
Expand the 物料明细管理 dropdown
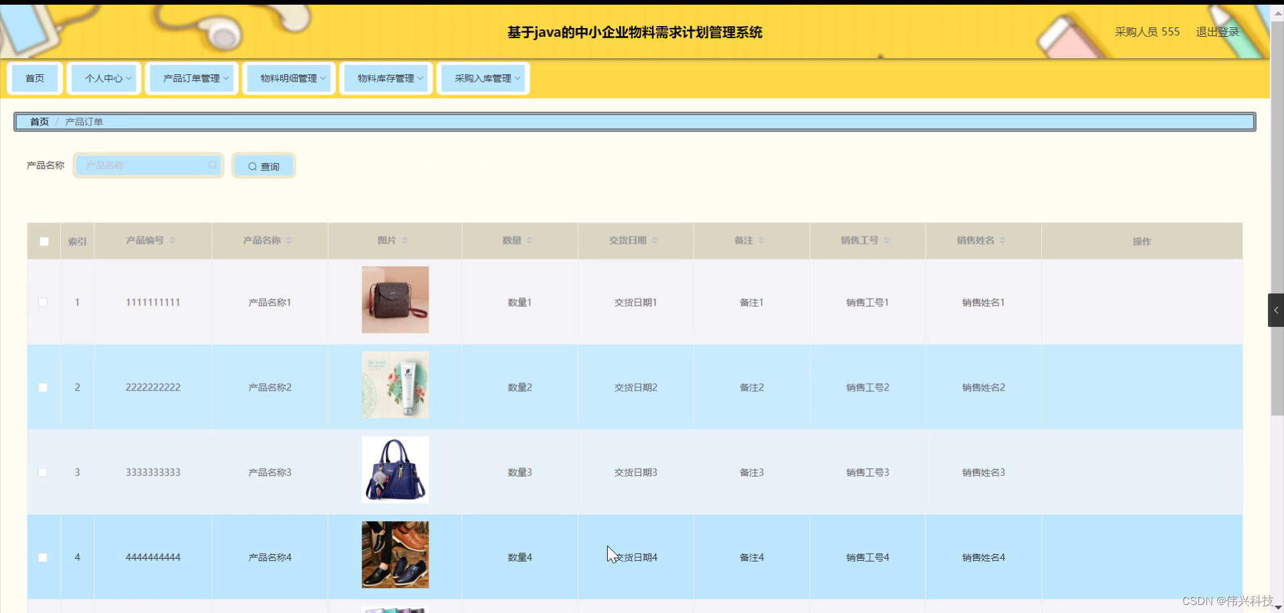pyautogui.click(x=289, y=78)
